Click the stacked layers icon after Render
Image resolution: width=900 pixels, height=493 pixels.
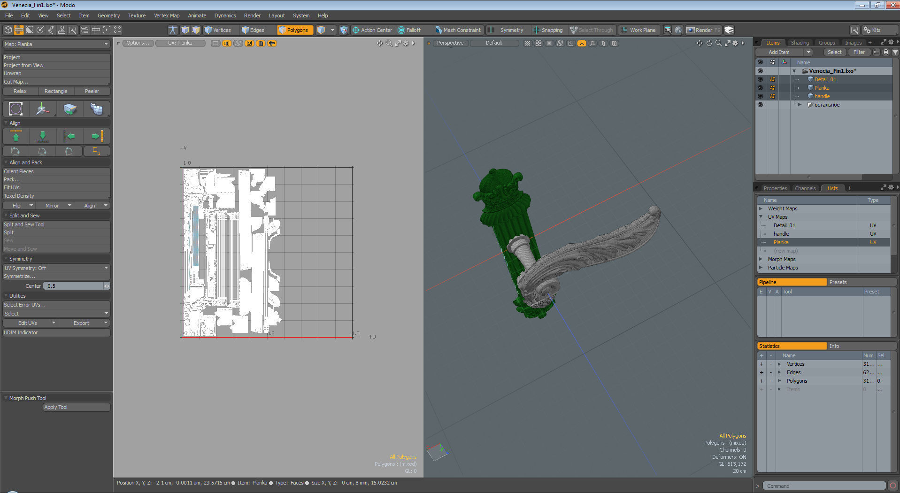tap(729, 30)
